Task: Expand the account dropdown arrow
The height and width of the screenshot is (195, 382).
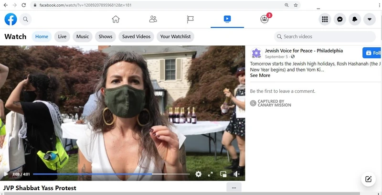Action: [369, 19]
